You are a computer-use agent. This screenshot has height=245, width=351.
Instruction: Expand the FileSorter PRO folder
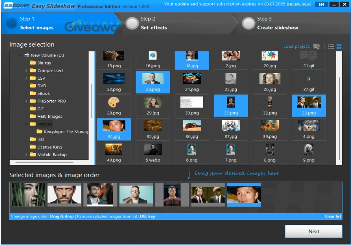(x=26, y=101)
